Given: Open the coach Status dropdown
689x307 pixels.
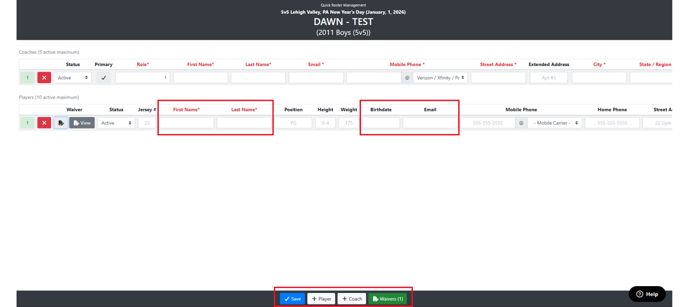Looking at the screenshot, I should (73, 78).
